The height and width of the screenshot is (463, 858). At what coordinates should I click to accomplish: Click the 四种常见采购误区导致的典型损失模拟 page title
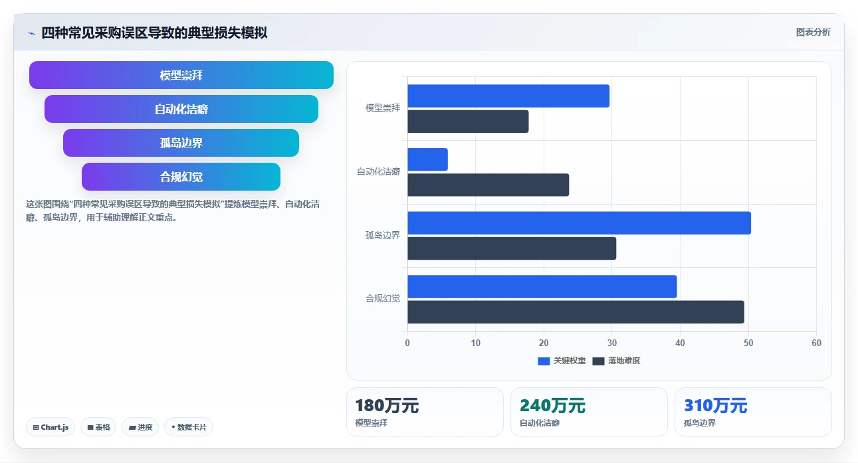pos(154,33)
